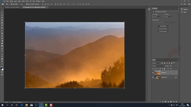Select the Hand tool
The height and width of the screenshot is (107, 191).
click(x=2, y=59)
